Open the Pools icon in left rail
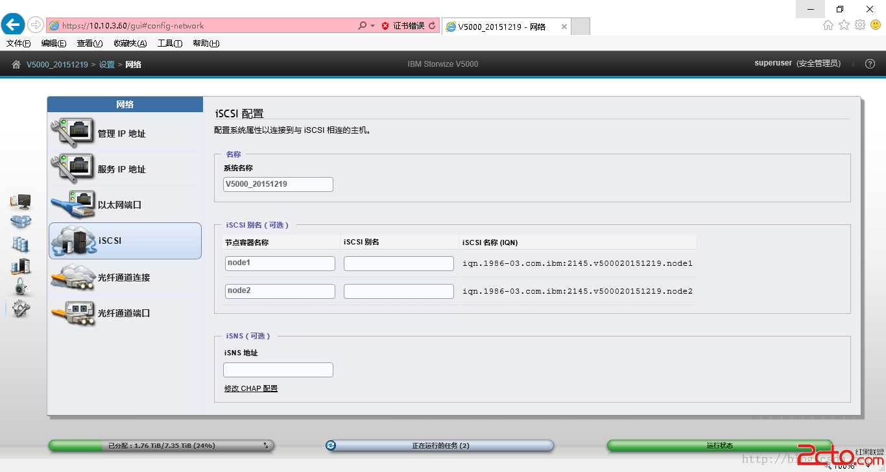The width and height of the screenshot is (886, 472). (x=20, y=222)
